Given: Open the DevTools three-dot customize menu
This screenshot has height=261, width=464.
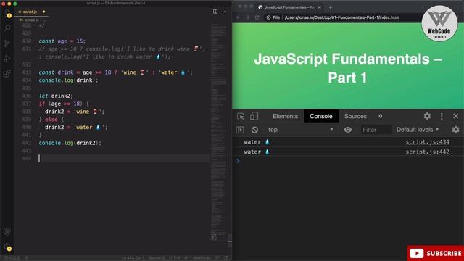Looking at the screenshot, I should point(442,116).
